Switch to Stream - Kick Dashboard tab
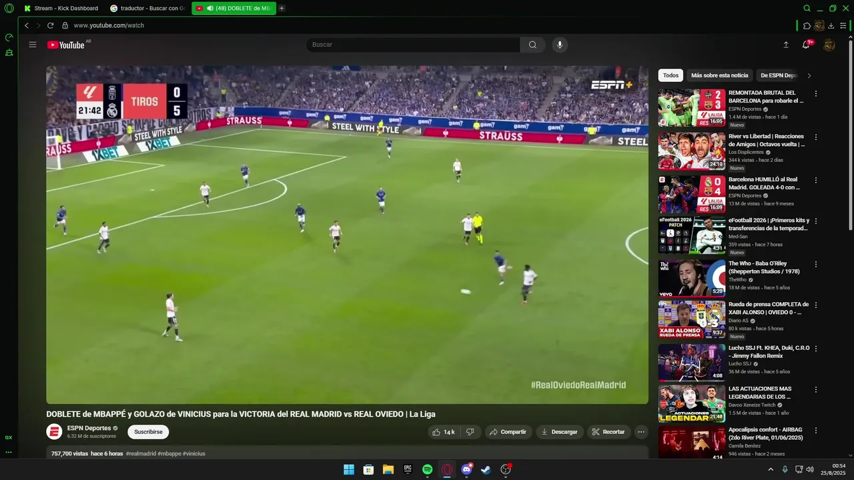The height and width of the screenshot is (480, 854). click(61, 8)
